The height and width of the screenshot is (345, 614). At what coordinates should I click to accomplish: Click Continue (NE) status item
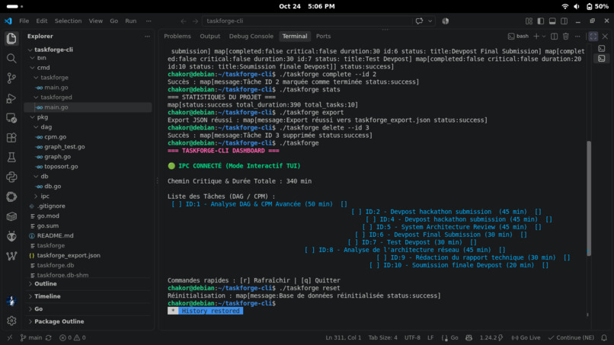[x=571, y=337]
